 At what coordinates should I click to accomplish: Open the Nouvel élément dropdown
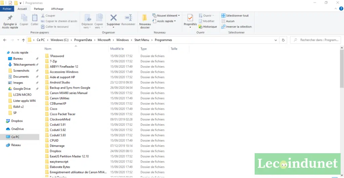click(179, 15)
